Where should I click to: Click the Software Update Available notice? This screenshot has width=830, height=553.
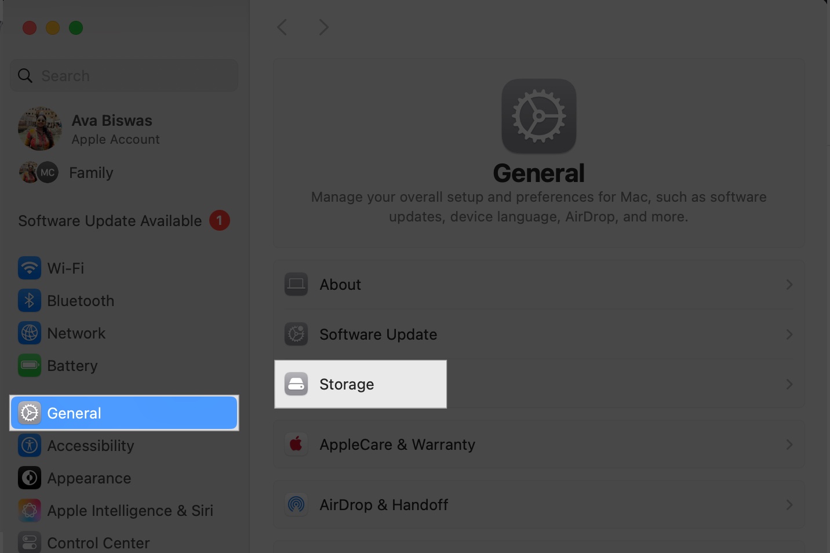click(x=110, y=221)
